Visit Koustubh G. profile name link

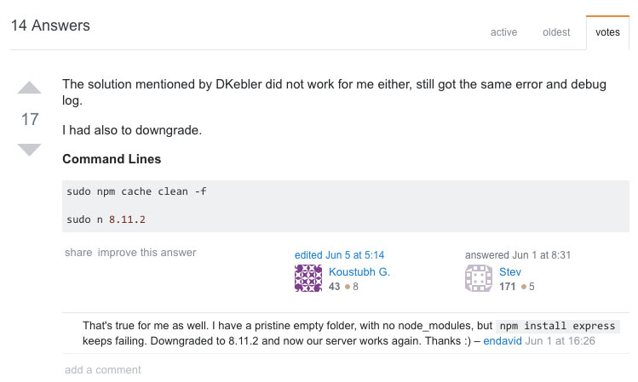pyautogui.click(x=359, y=272)
